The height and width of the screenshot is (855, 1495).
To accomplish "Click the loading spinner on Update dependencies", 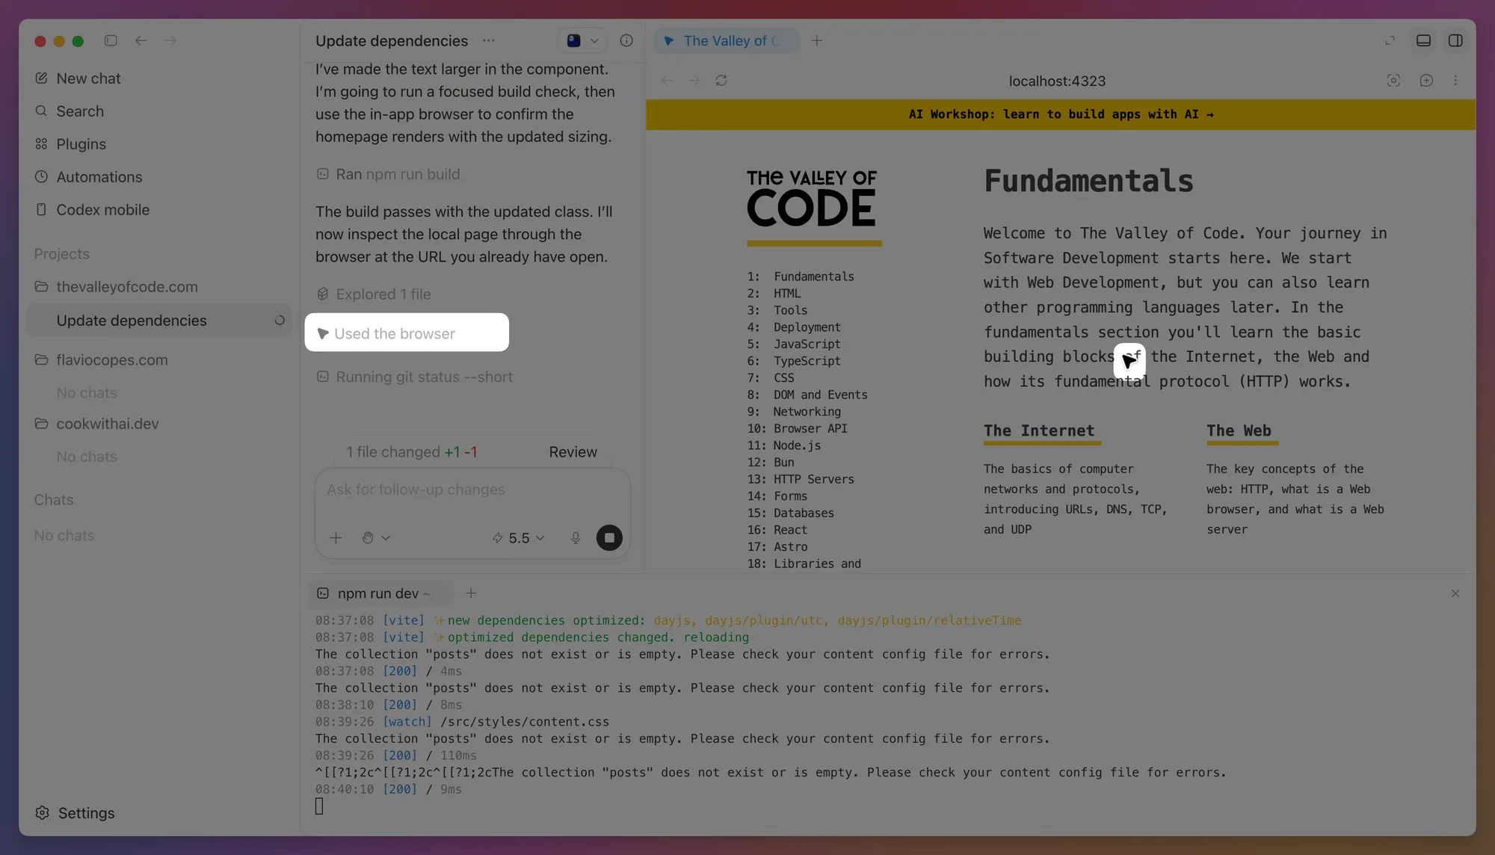I will click(x=280, y=321).
